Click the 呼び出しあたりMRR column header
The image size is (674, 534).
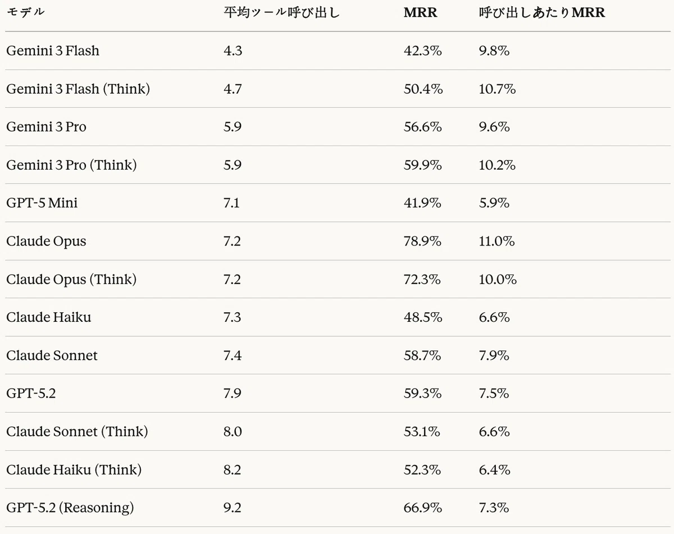tap(541, 12)
